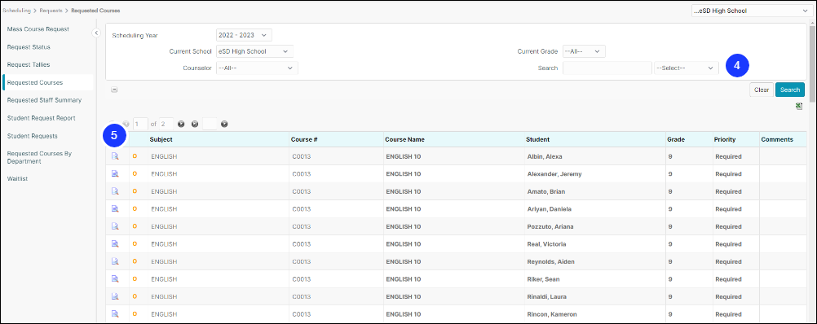Click orange status icon in Rinaldi, Laura row

pyautogui.click(x=135, y=296)
